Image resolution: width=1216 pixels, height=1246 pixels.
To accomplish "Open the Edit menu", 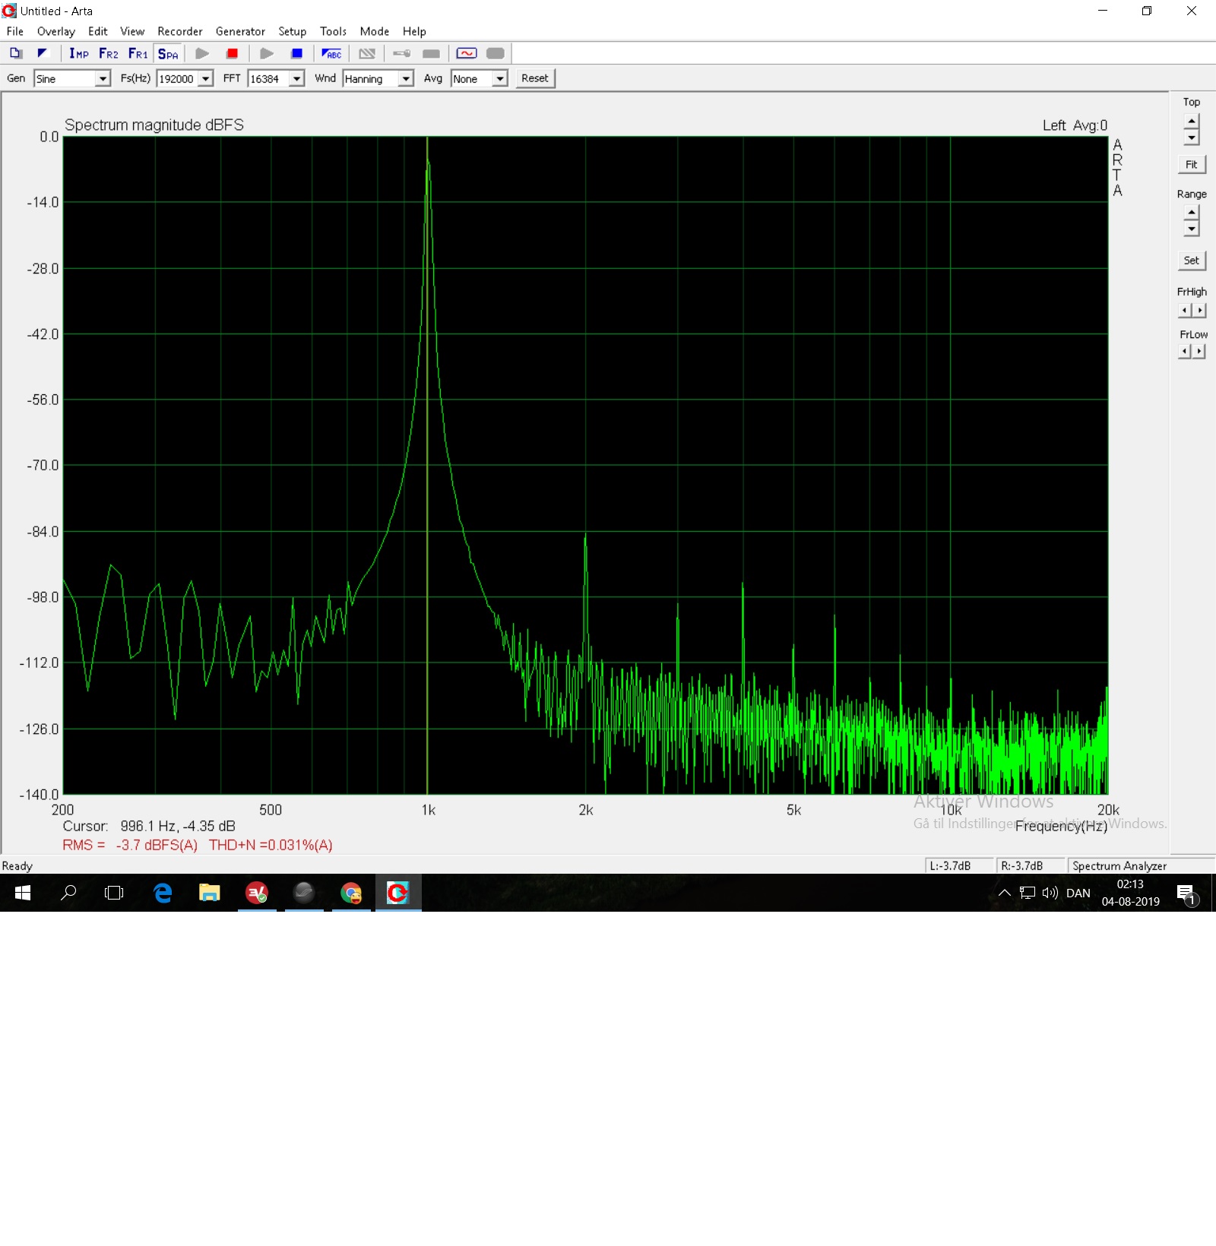I will coord(97,31).
